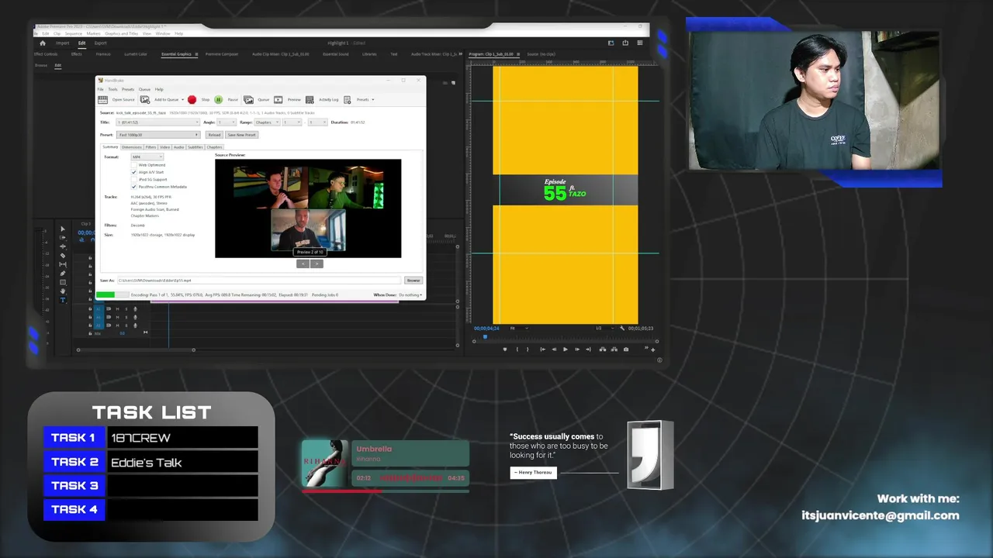Show next source preview image
This screenshot has width=993, height=558.
coord(317,263)
